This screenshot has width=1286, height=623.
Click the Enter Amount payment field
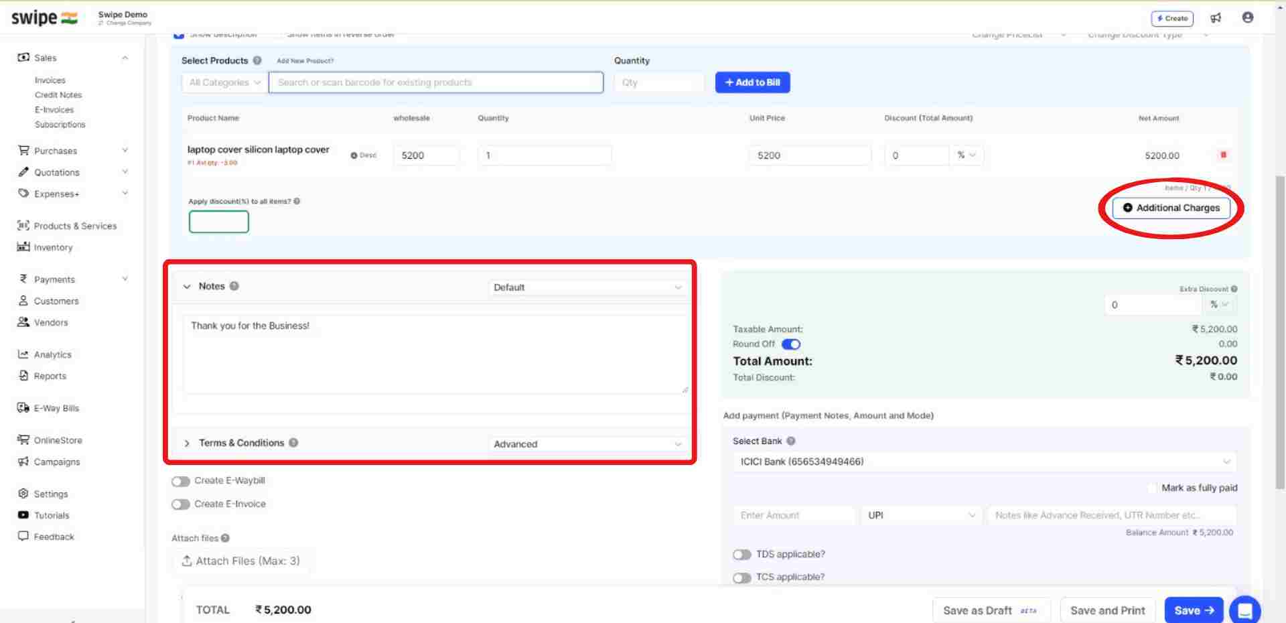tap(794, 515)
